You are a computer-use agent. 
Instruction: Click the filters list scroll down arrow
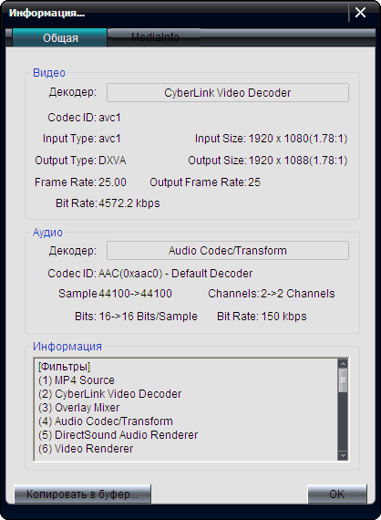tap(343, 455)
